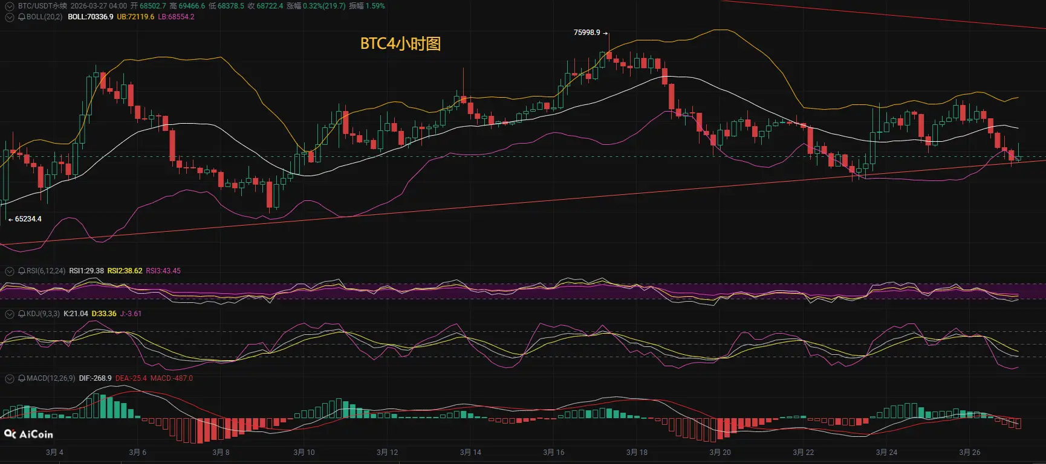
Task: Click the orange UB:72119.6 upper band value
Action: click(135, 17)
